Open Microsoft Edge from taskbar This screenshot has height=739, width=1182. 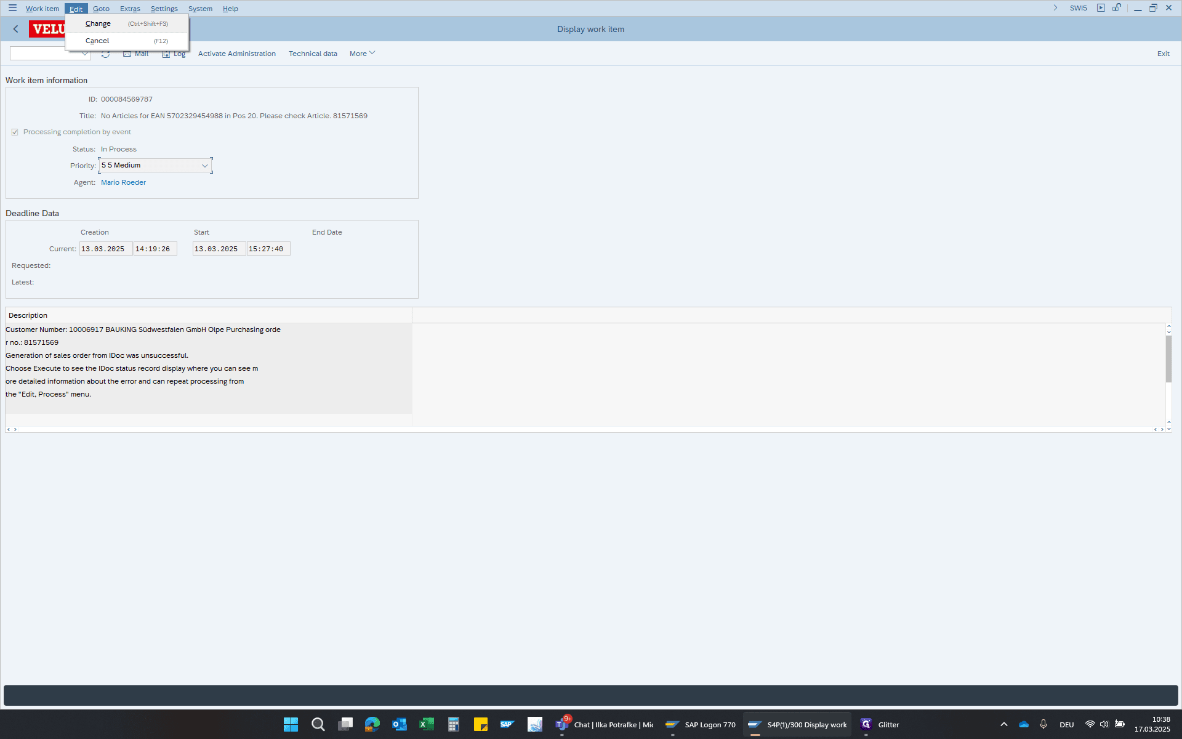coord(372,724)
